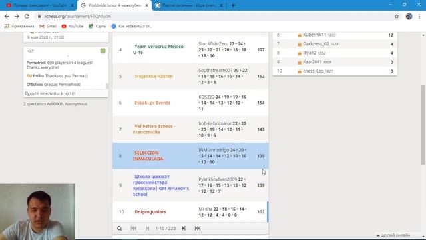The height and width of the screenshot is (240, 426).
Task: Open chess_Leo player row
Action: click(x=335, y=71)
